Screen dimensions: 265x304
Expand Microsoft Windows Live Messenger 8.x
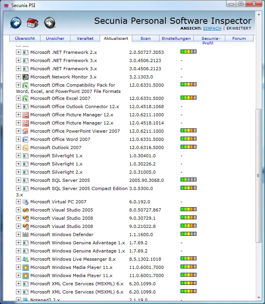click(18, 259)
